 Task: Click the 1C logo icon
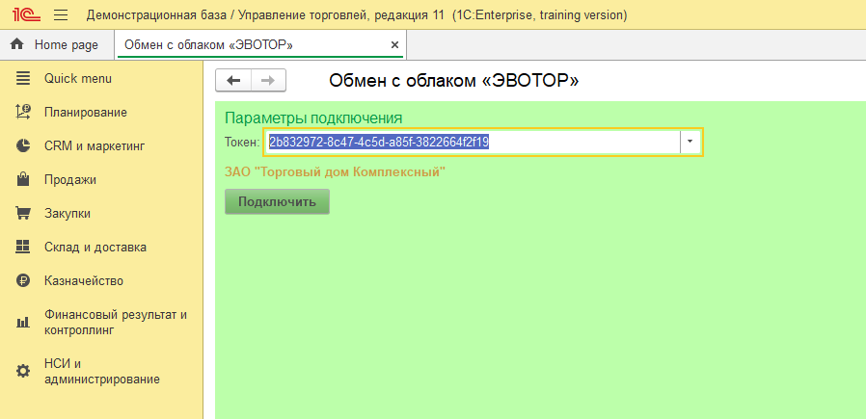pyautogui.click(x=27, y=14)
